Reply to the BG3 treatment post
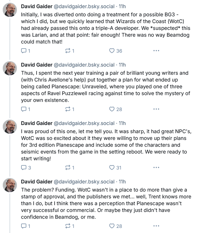198x233 pixels. pyautogui.click(x=26, y=51)
